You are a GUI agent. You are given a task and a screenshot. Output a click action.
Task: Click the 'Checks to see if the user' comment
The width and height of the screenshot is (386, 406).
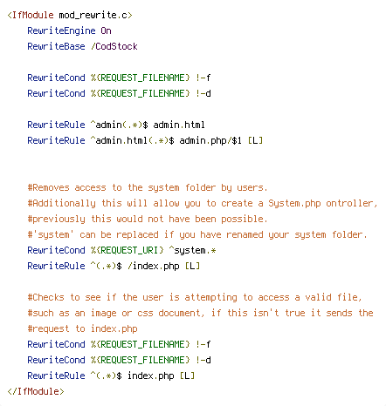[x=195, y=297]
